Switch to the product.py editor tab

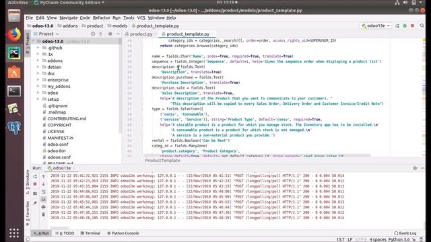tap(141, 34)
